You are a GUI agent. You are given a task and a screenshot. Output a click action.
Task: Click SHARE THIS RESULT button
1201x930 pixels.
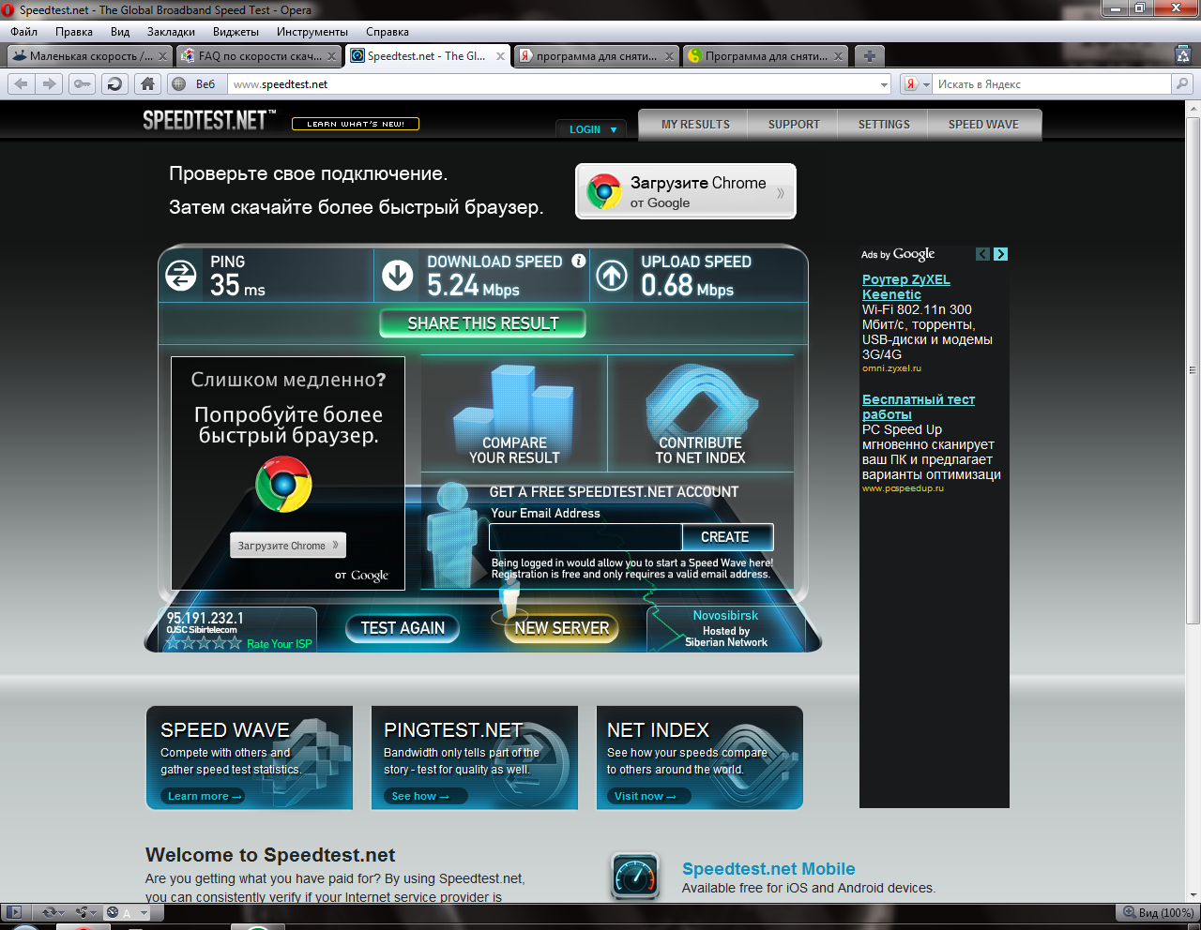(483, 323)
